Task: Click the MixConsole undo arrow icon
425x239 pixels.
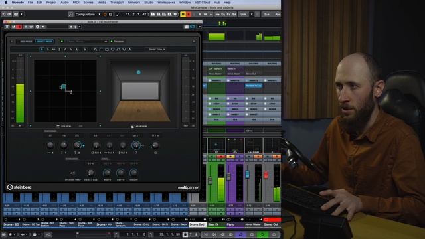Action: [4, 14]
